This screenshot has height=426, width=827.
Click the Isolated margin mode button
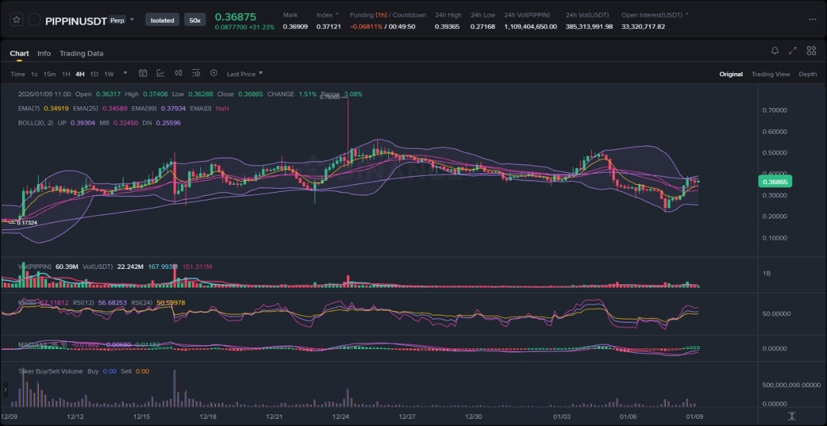162,20
